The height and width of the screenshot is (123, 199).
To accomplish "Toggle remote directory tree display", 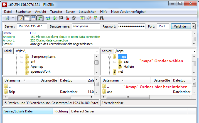I will (x=33, y=18).
